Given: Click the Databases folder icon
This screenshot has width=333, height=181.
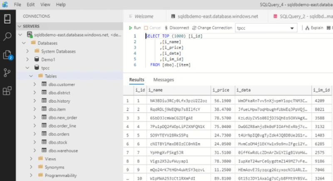Looking at the screenshot, I should click(33, 43).
